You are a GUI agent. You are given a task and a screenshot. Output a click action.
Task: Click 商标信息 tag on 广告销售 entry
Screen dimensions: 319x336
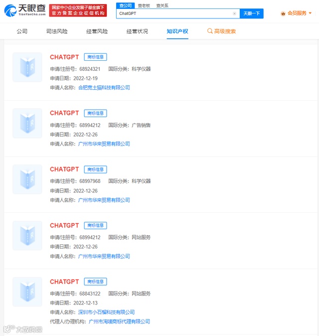(95, 113)
